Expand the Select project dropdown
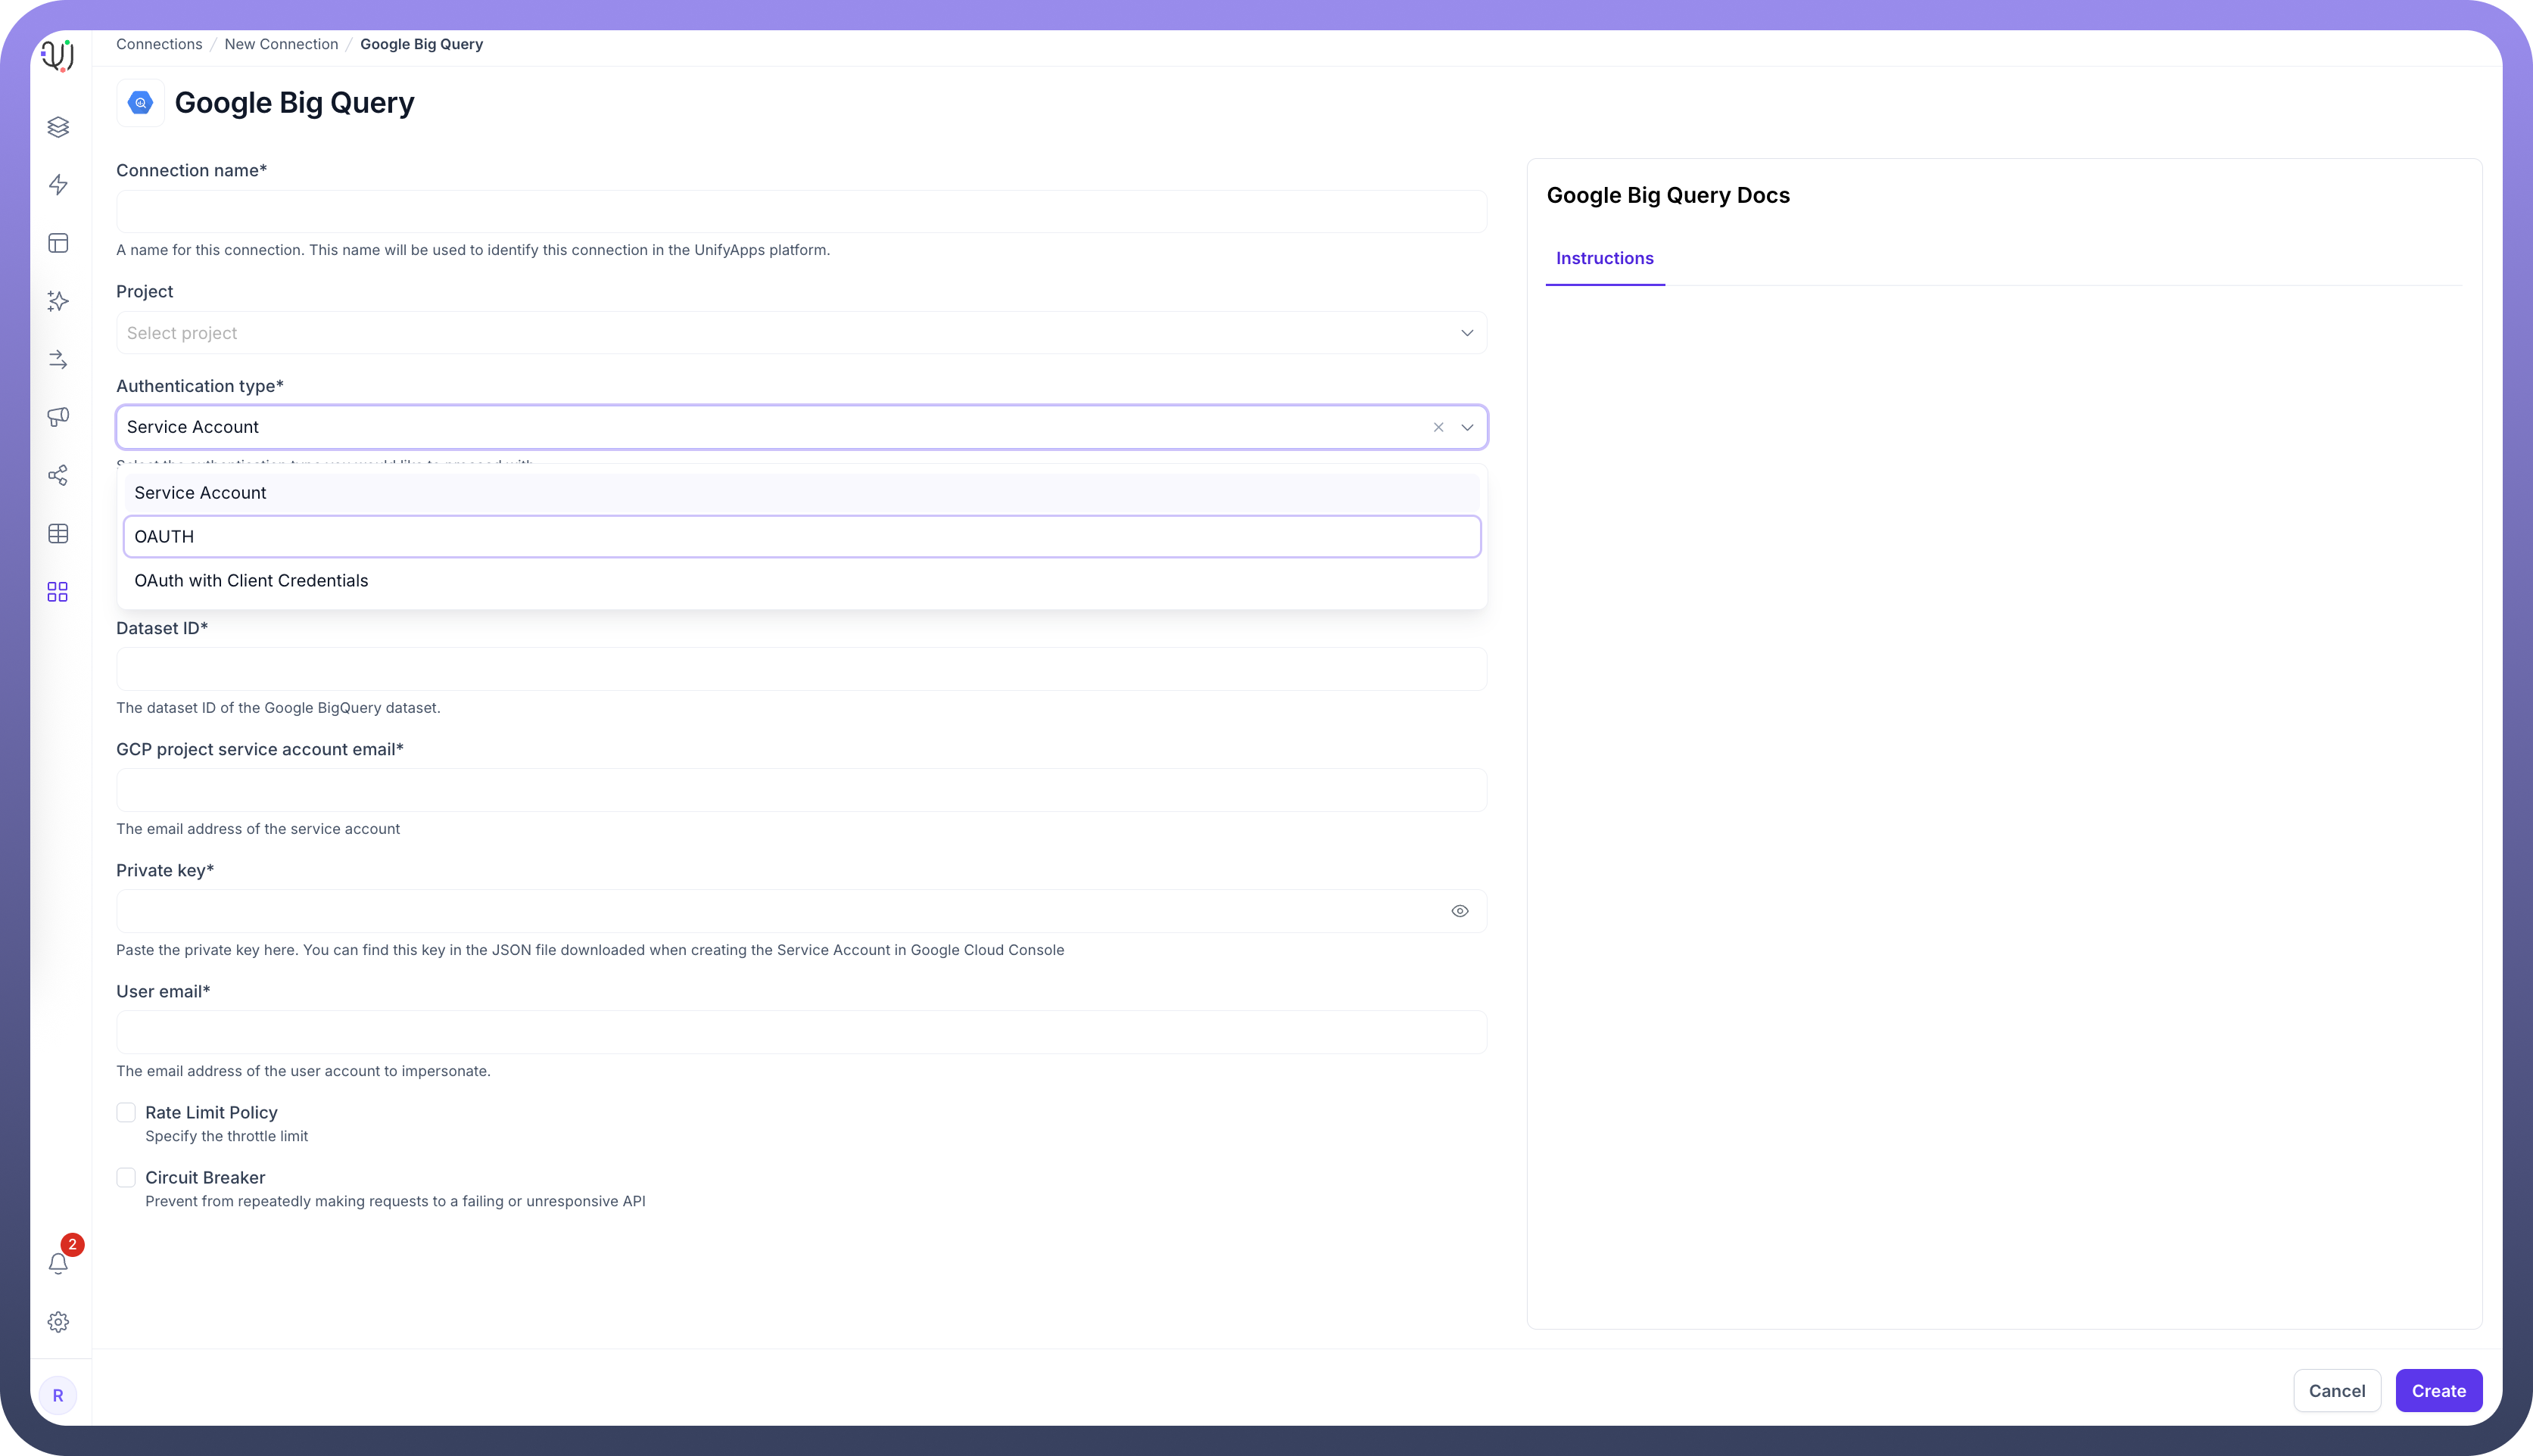The image size is (2533, 1456). [x=800, y=333]
